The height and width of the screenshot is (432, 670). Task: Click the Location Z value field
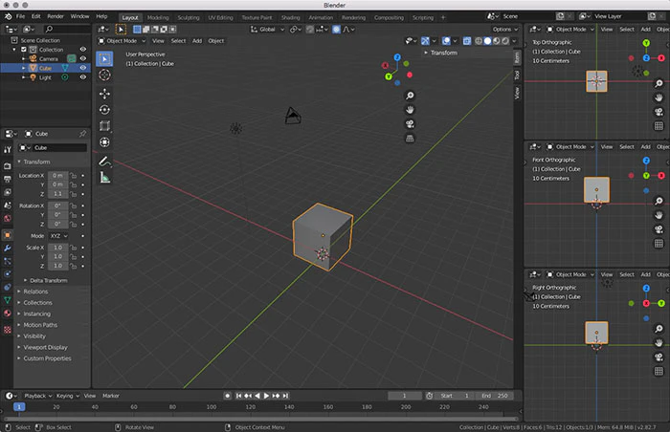click(57, 194)
